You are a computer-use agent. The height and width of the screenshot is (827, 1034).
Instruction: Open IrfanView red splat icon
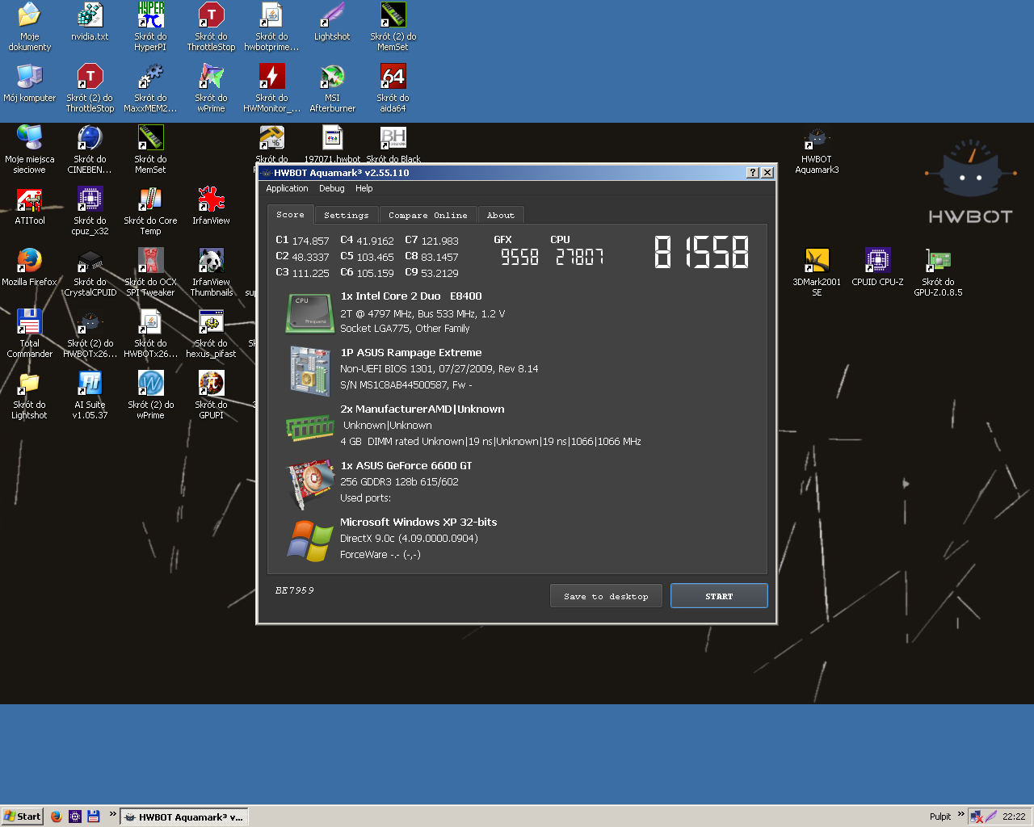pyautogui.click(x=211, y=206)
